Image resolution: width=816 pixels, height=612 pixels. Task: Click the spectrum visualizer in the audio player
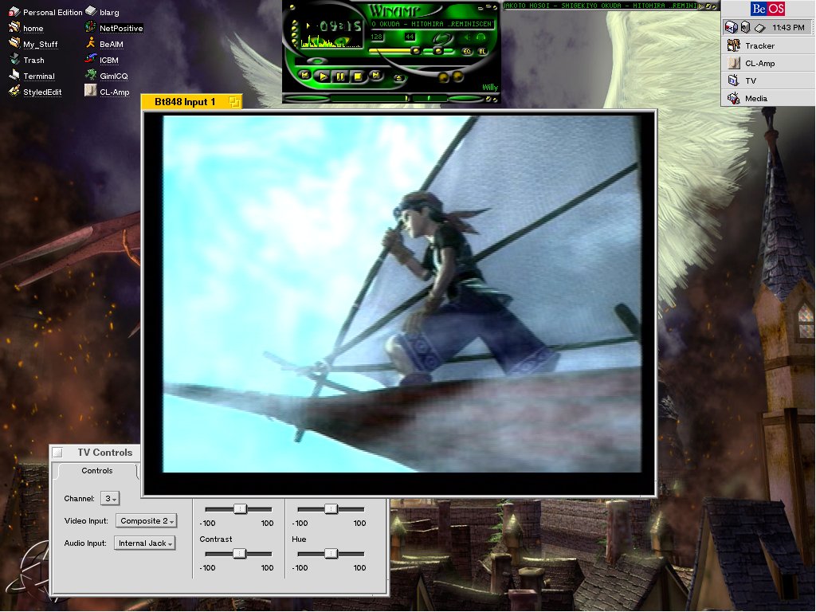[331, 41]
